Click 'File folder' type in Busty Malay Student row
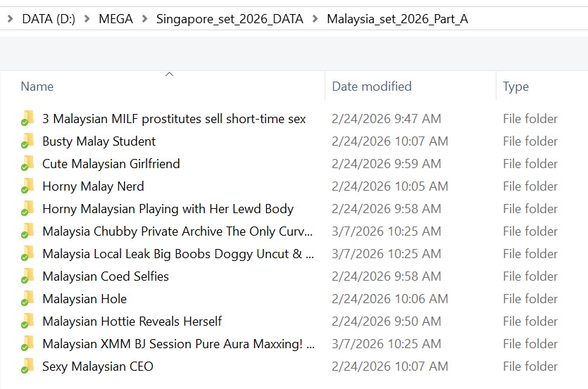The width and height of the screenshot is (588, 389). [x=530, y=141]
